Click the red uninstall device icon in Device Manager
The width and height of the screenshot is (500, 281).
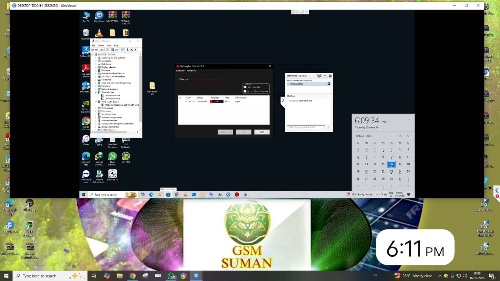click(x=132, y=50)
